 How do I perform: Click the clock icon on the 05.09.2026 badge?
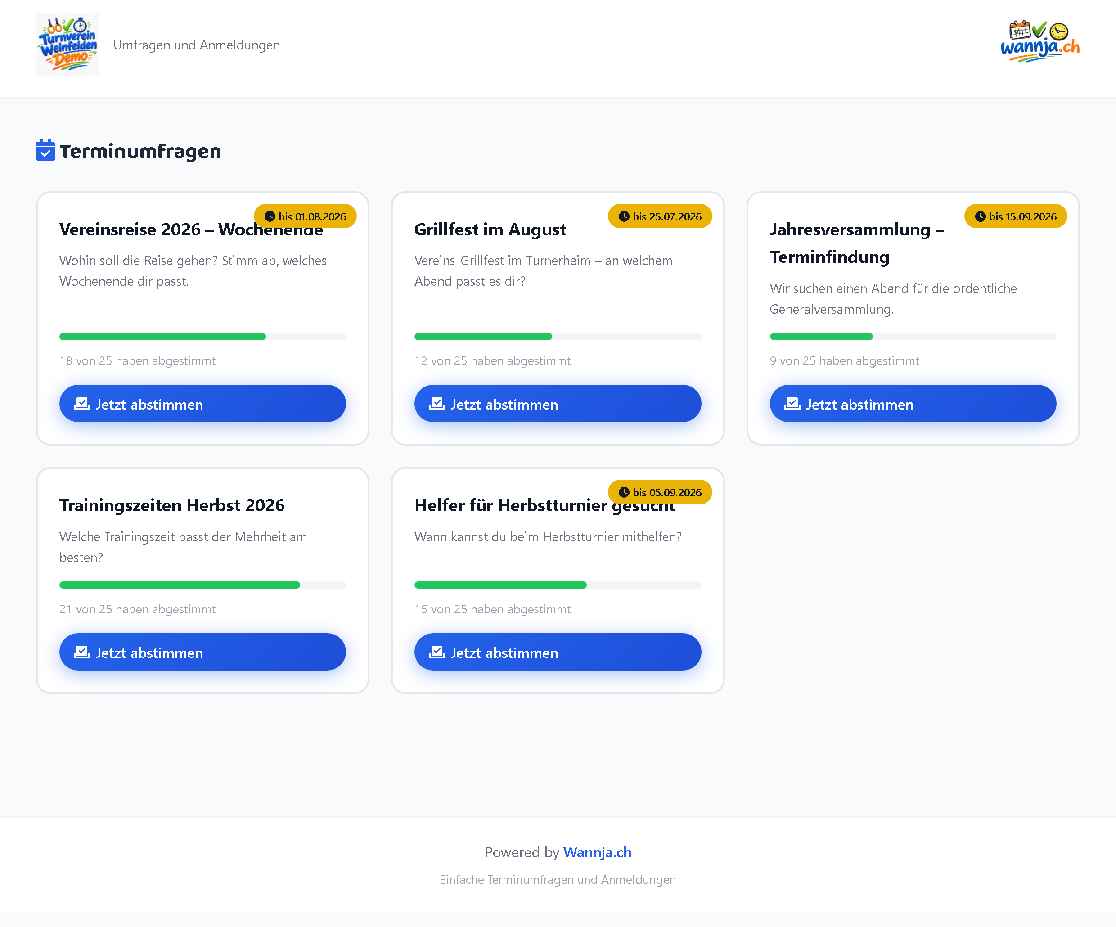pos(624,492)
